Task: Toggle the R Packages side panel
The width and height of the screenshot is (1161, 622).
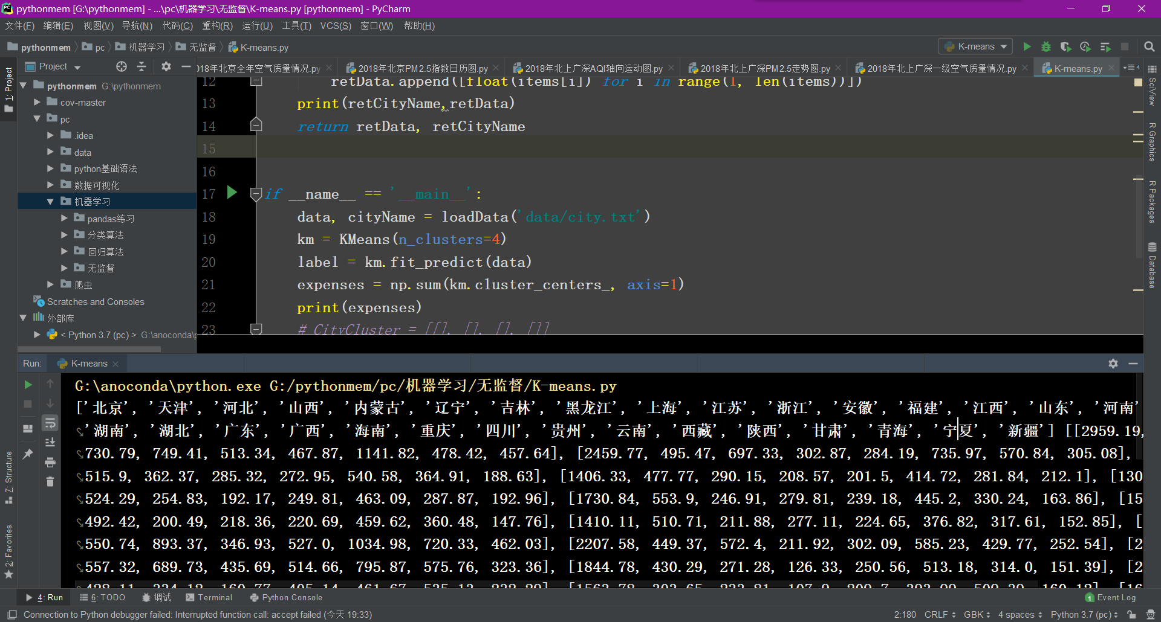Action: (x=1153, y=202)
